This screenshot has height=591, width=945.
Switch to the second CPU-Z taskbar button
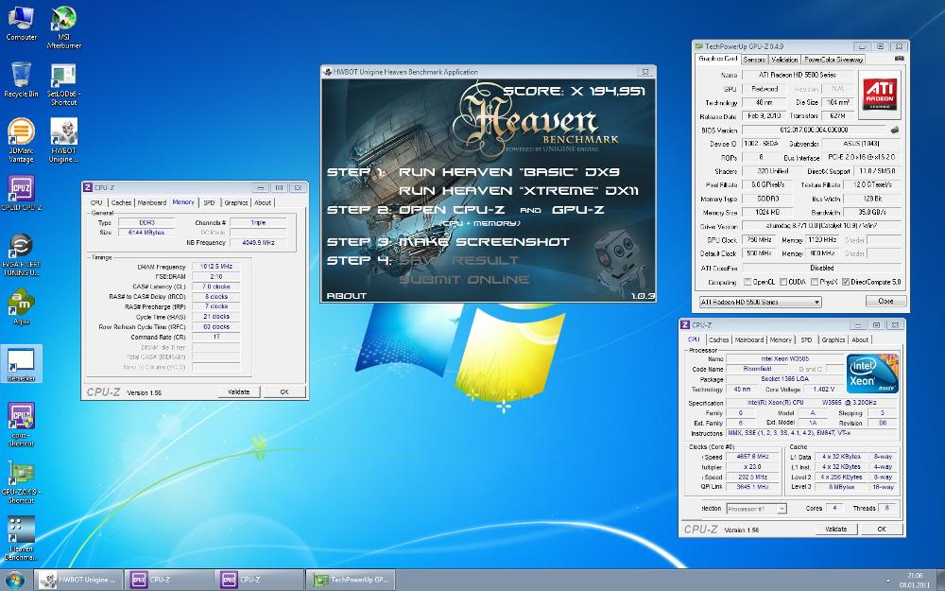259,580
